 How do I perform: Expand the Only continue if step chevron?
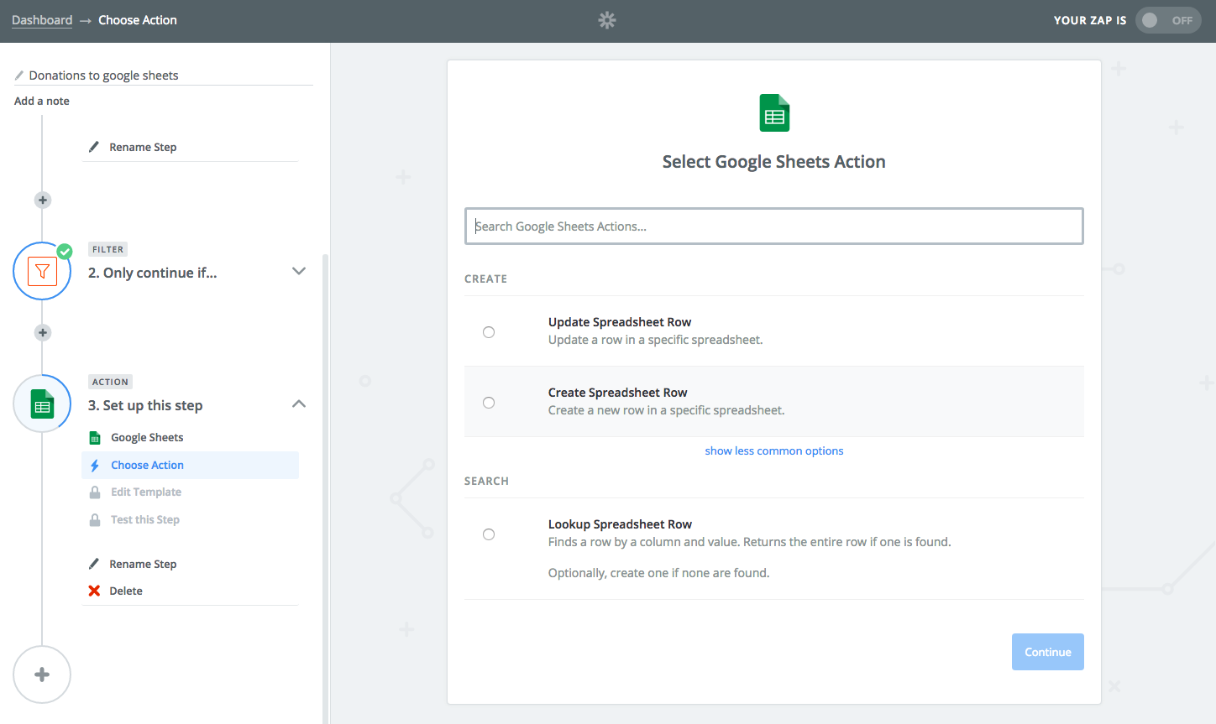pyautogui.click(x=299, y=271)
